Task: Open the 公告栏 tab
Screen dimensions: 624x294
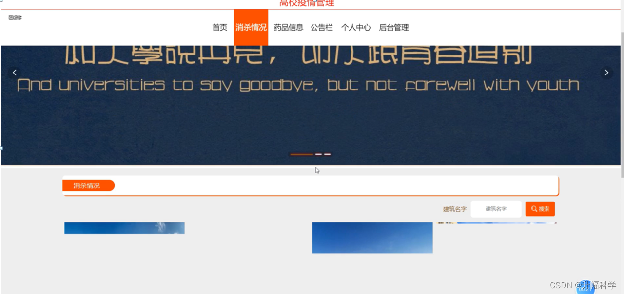Action: 321,28
